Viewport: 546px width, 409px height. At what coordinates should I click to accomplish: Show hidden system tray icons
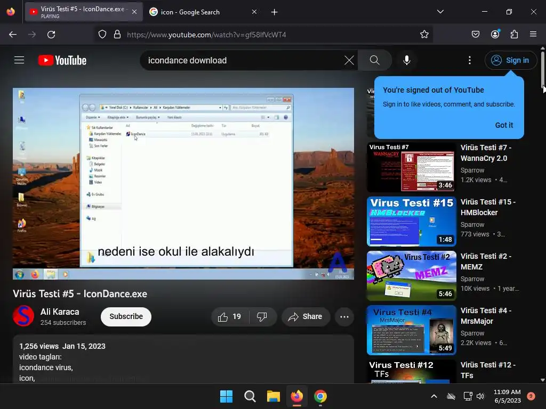(x=434, y=396)
